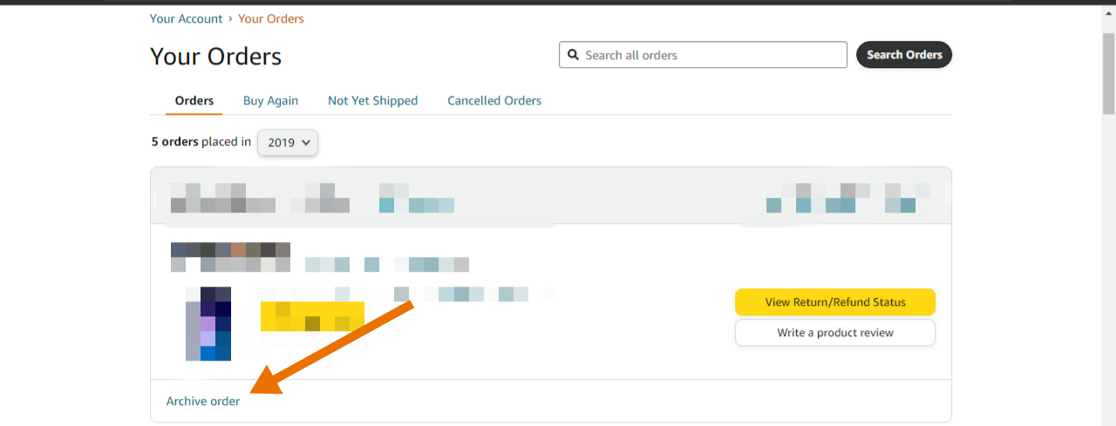This screenshot has height=426, width=1116.
Task: Open the Not Yet Shipped tab
Action: [372, 101]
